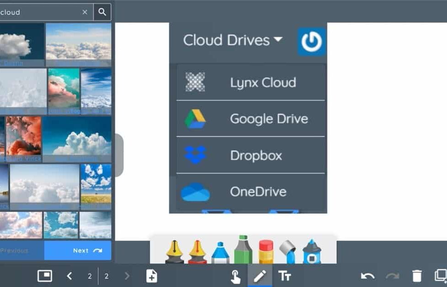Choose the red-capped yellow highlighter
Image resolution: width=447 pixels, height=287 pixels.
(x=266, y=252)
